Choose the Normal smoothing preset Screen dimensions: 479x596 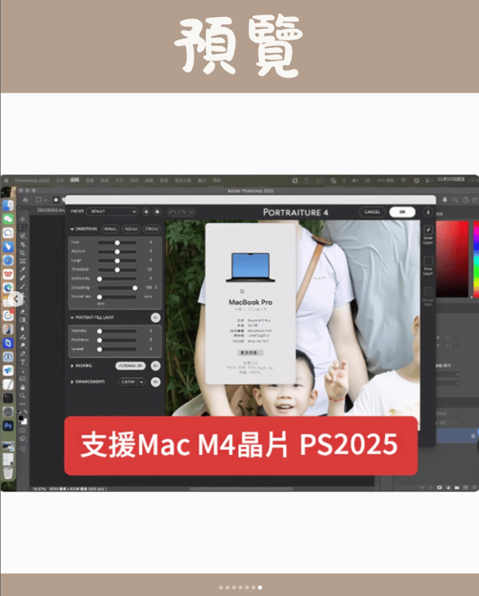pos(110,229)
